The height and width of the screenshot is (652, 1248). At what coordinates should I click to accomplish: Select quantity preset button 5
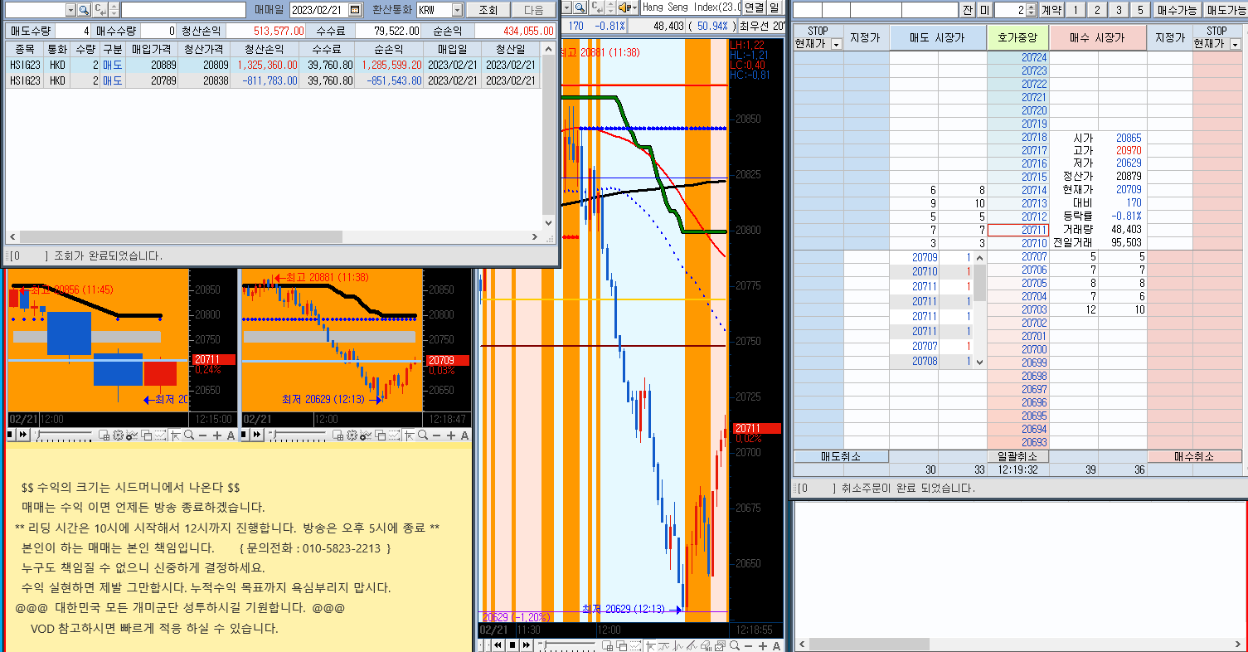pyautogui.click(x=1141, y=10)
